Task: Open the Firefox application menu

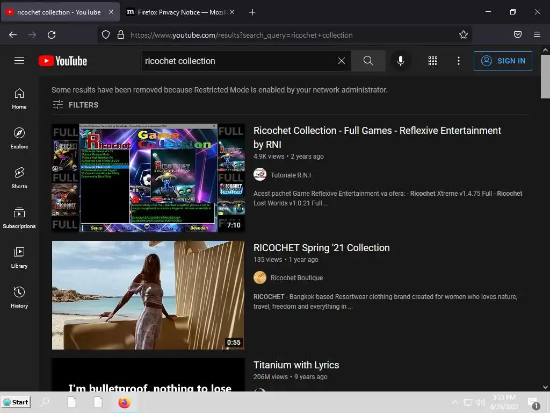Action: (537, 34)
